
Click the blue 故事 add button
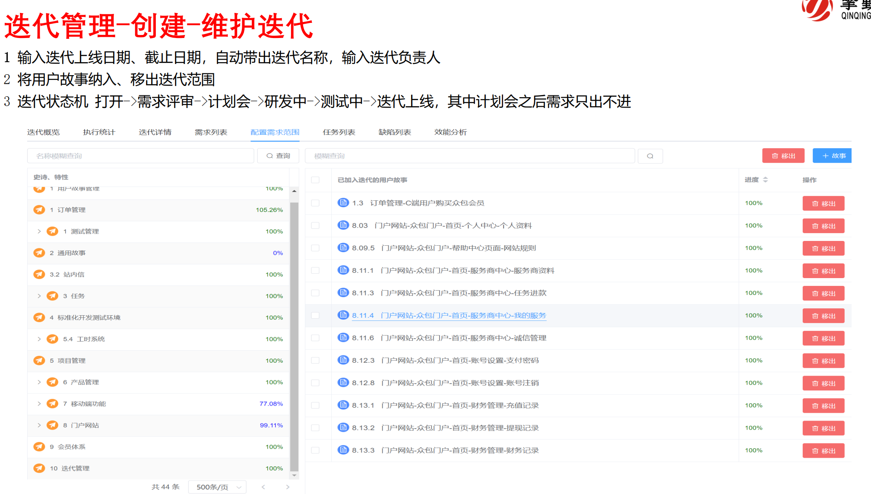(833, 155)
